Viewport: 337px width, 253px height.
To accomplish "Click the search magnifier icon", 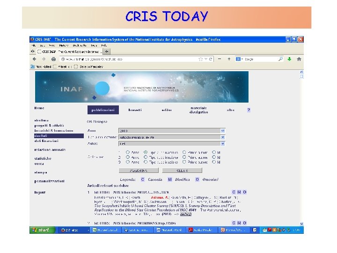I will [280, 59].
